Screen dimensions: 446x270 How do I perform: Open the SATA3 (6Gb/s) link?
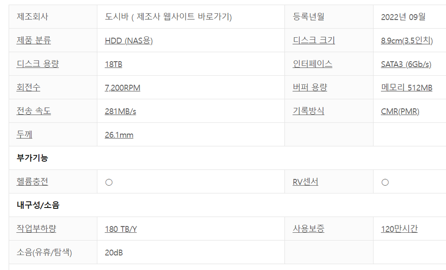pyautogui.click(x=406, y=64)
